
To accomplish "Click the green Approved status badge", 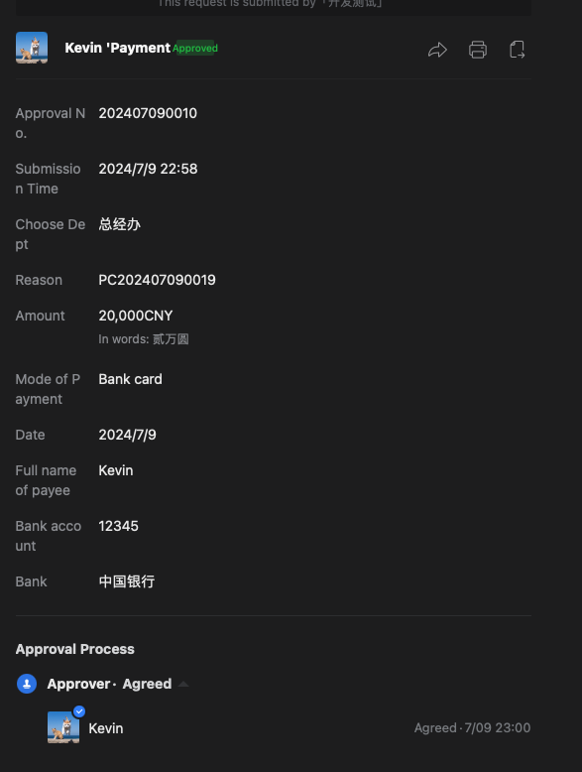I will click(195, 49).
